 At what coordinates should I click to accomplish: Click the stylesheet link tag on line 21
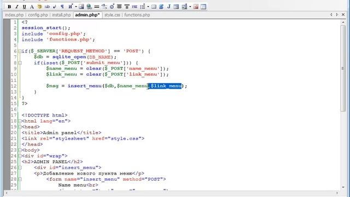[83, 138]
